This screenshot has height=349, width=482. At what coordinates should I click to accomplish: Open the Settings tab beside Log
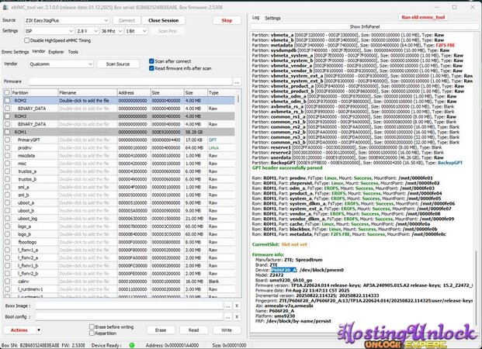[273, 17]
